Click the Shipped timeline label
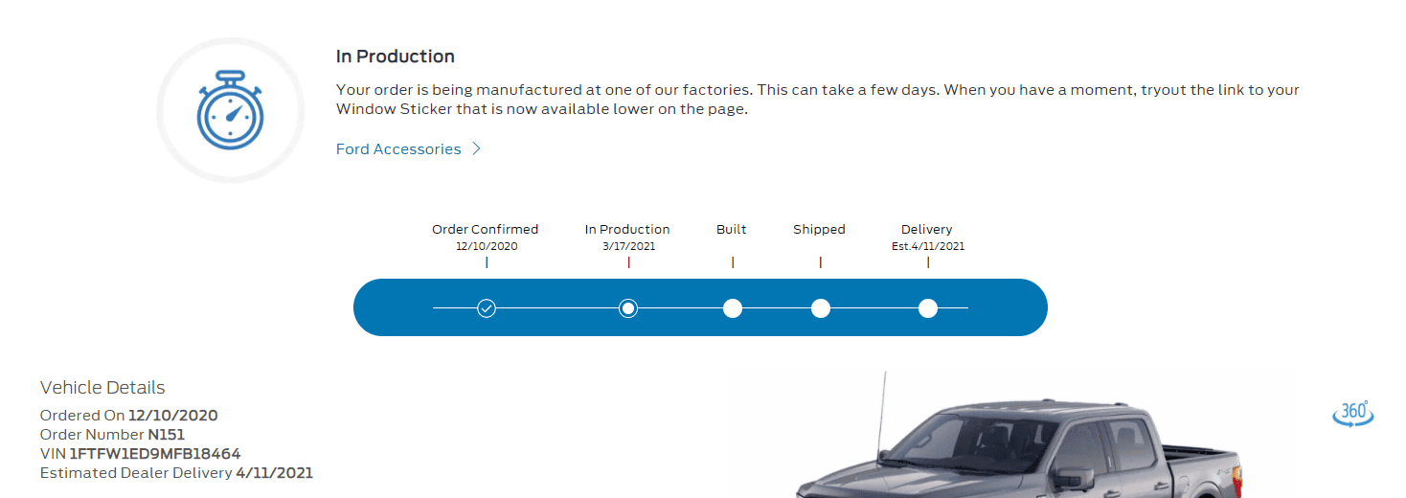Image resolution: width=1406 pixels, height=498 pixels. click(x=819, y=230)
